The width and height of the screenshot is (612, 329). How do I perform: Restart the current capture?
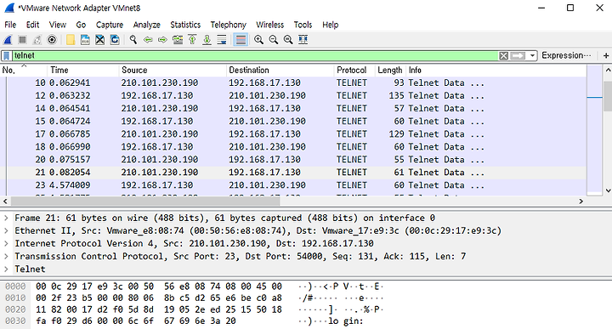(37, 40)
